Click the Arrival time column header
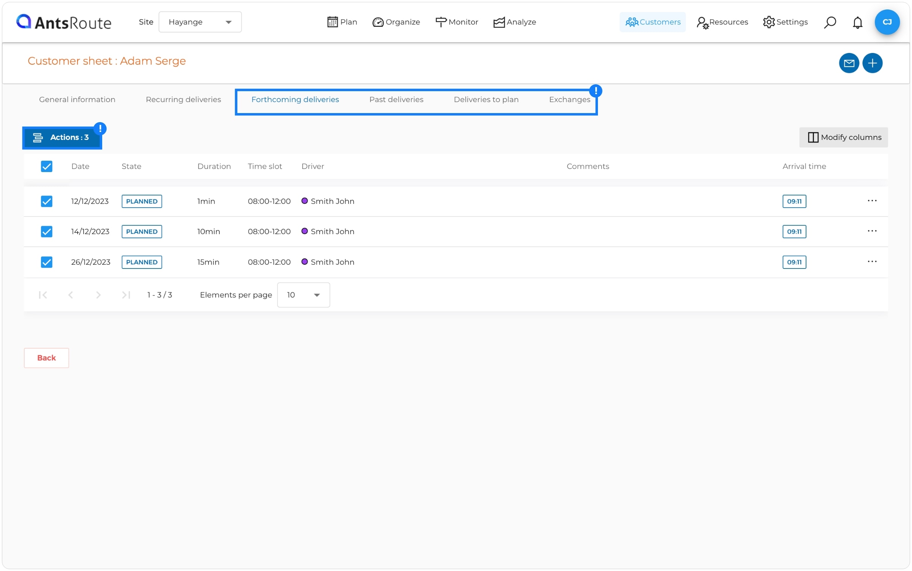The image size is (912, 571). 804,166
